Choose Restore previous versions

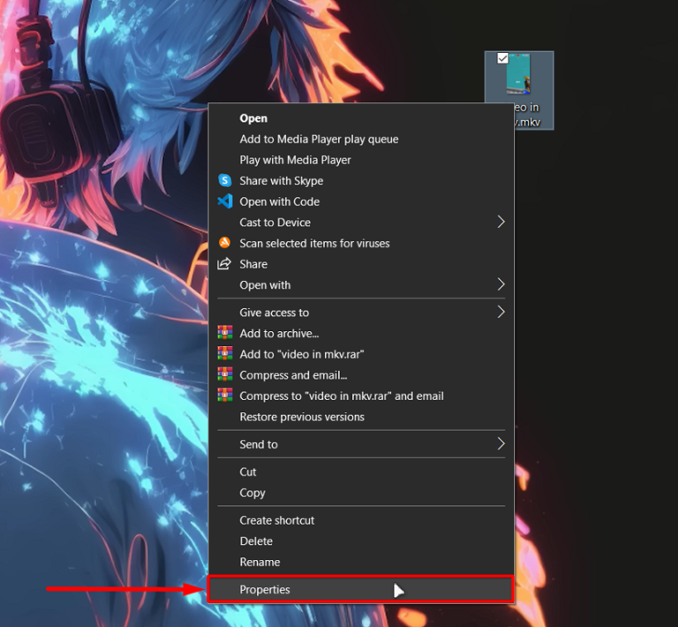tap(302, 417)
